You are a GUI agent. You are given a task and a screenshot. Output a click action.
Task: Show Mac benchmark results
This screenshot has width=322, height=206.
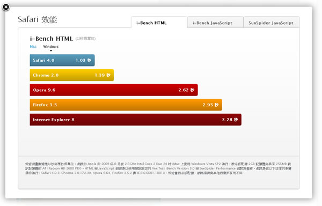(x=33, y=47)
